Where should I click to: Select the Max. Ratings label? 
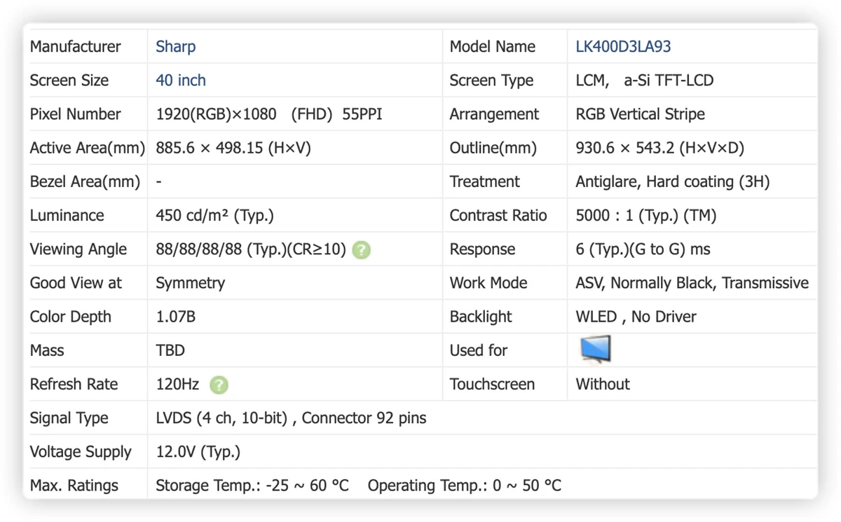tap(74, 486)
